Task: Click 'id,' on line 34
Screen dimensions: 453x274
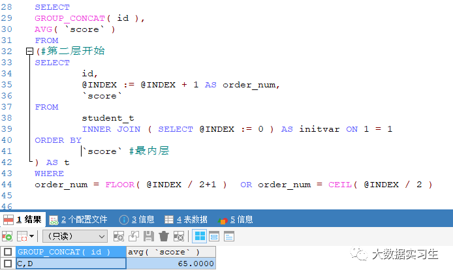Action: (89, 74)
